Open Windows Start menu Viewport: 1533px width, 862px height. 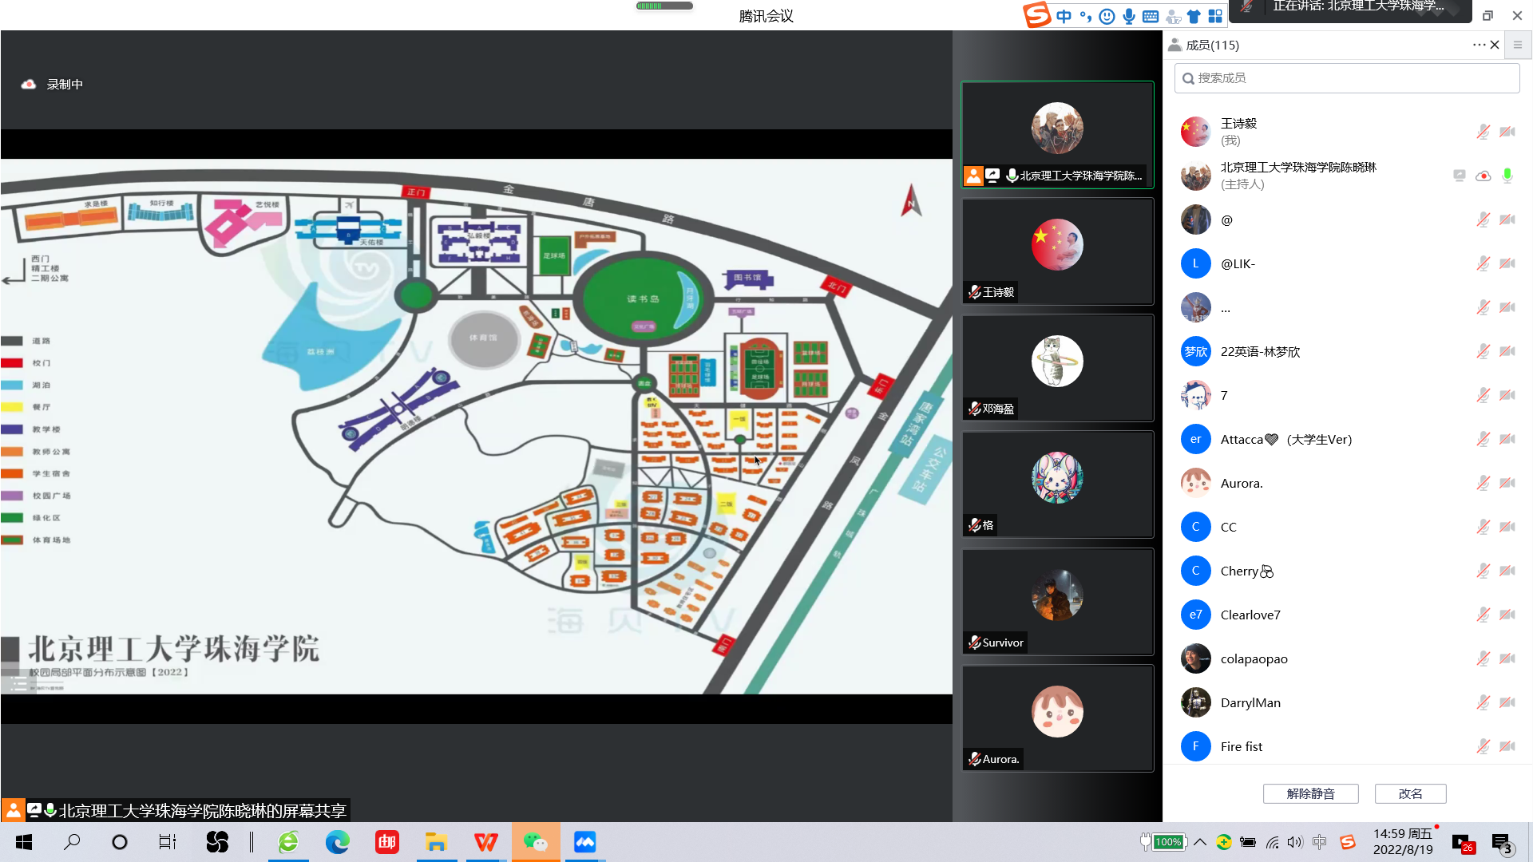click(24, 842)
